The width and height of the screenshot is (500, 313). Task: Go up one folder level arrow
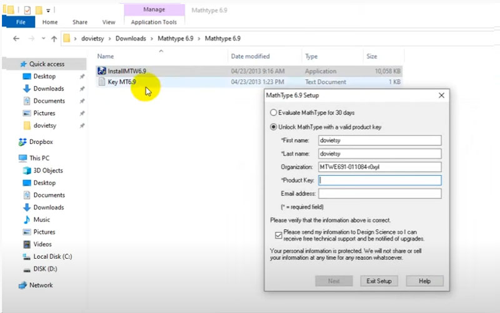coord(54,39)
